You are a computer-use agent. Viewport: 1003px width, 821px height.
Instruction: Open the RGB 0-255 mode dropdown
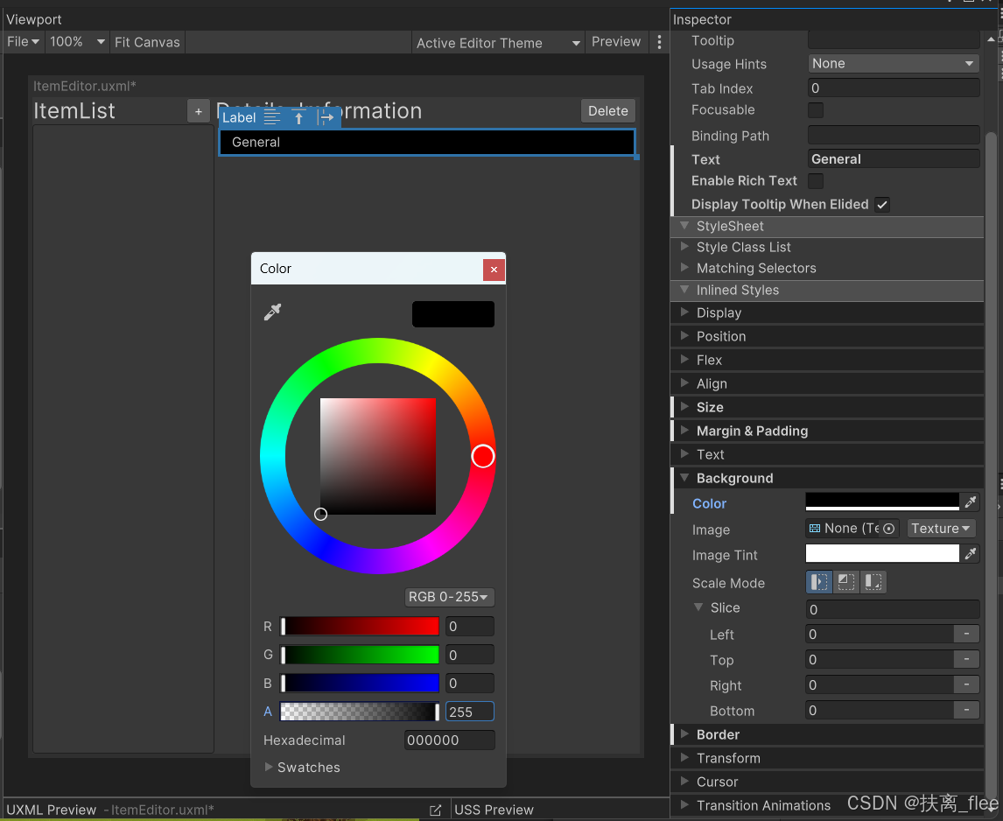[x=449, y=597]
